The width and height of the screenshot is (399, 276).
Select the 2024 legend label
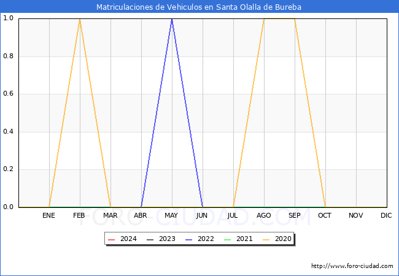coord(128,239)
